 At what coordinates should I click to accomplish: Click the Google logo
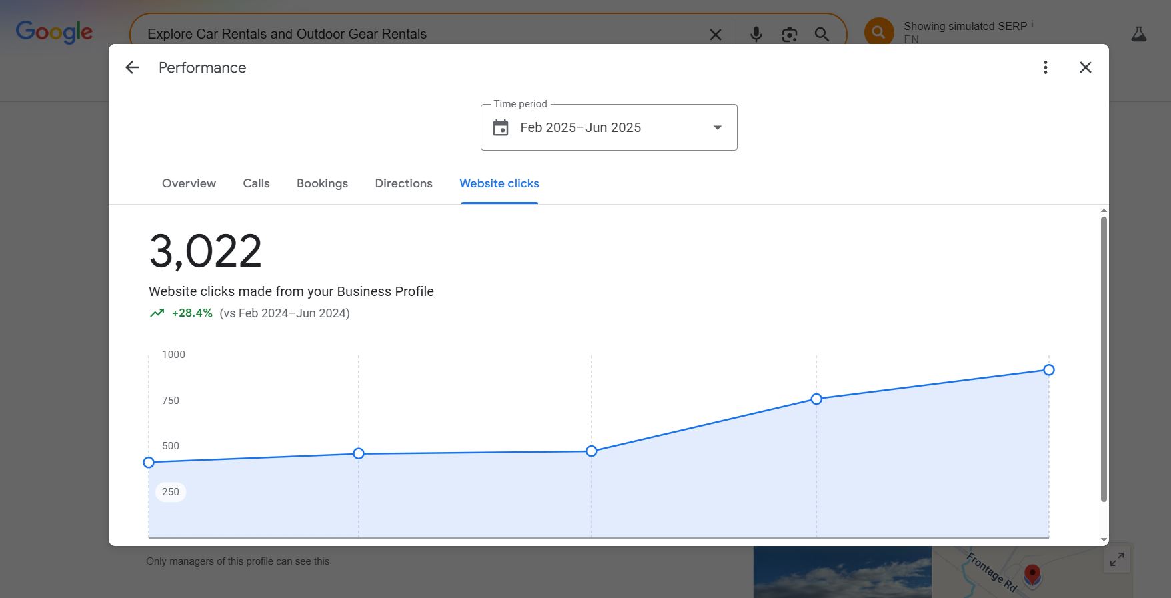[54, 31]
